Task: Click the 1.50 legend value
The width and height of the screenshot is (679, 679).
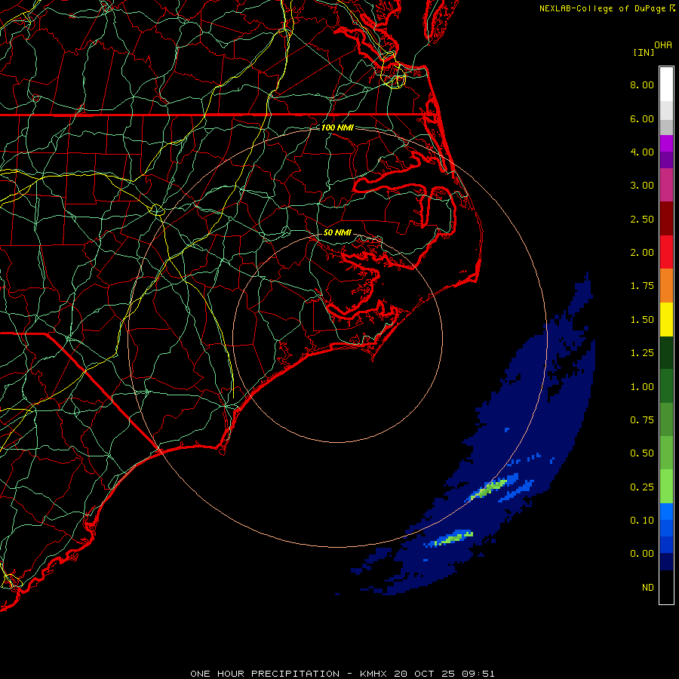Action: 642,320
